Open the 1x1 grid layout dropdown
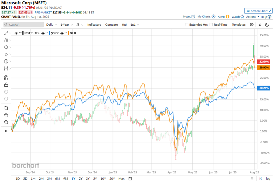This screenshot has width=274, height=181. tap(135, 25)
